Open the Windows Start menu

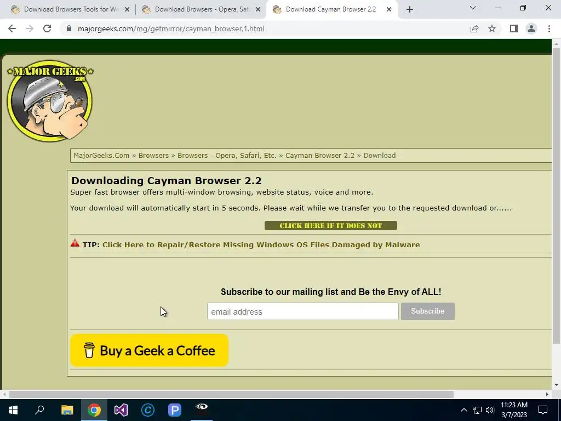point(13,410)
